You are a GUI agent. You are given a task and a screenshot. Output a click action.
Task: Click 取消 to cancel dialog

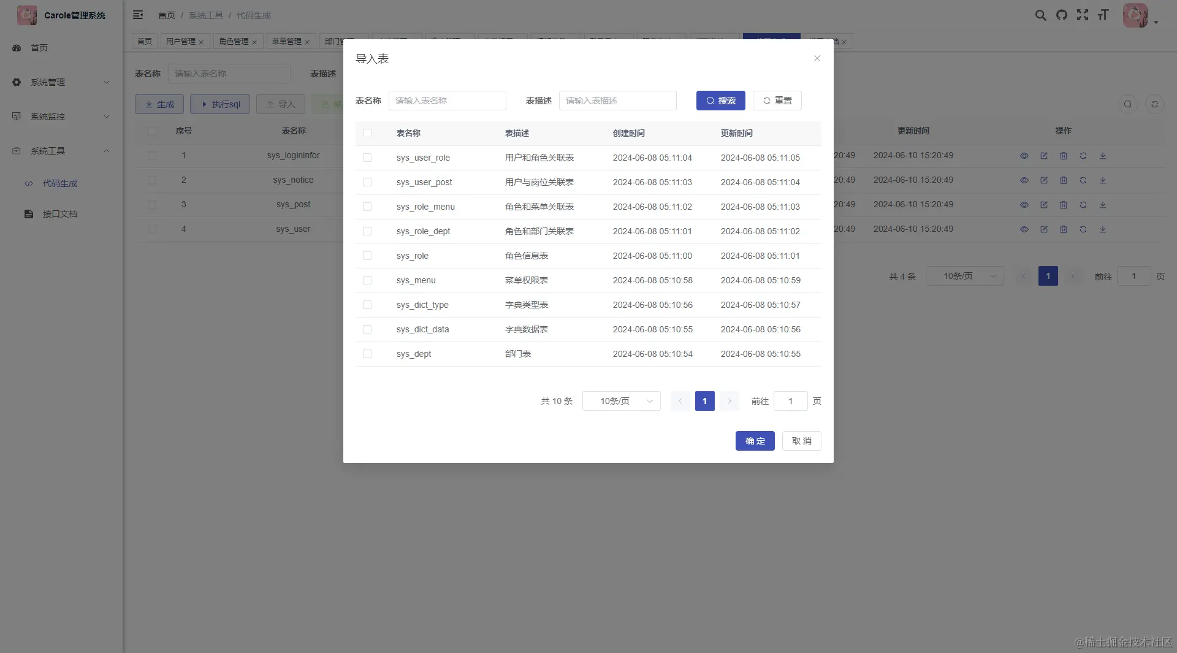[x=802, y=441]
